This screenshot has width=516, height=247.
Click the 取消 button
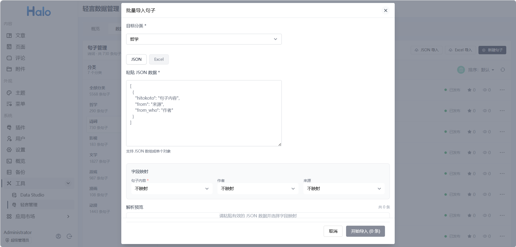[333, 231]
